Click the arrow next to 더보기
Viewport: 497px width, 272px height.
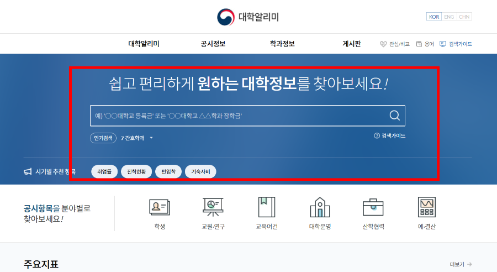point(469,264)
